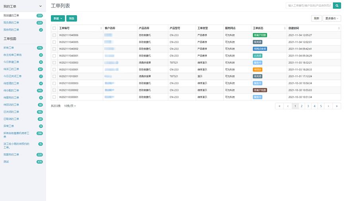The image size is (346, 201).
Task: Open 我服务的工单 view
Action: click(x=11, y=154)
